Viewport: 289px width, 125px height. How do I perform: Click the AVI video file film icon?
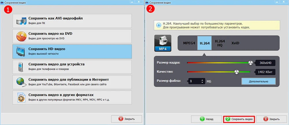(x=21, y=21)
